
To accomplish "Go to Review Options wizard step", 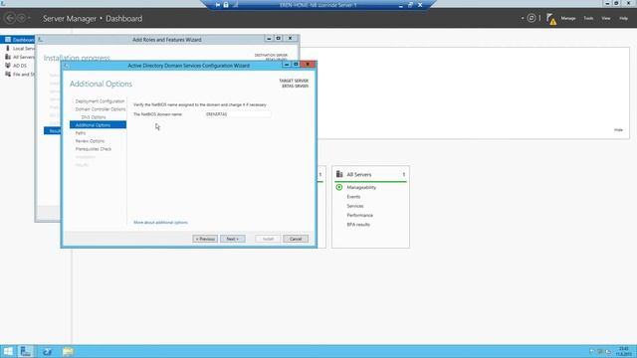I will tap(90, 141).
